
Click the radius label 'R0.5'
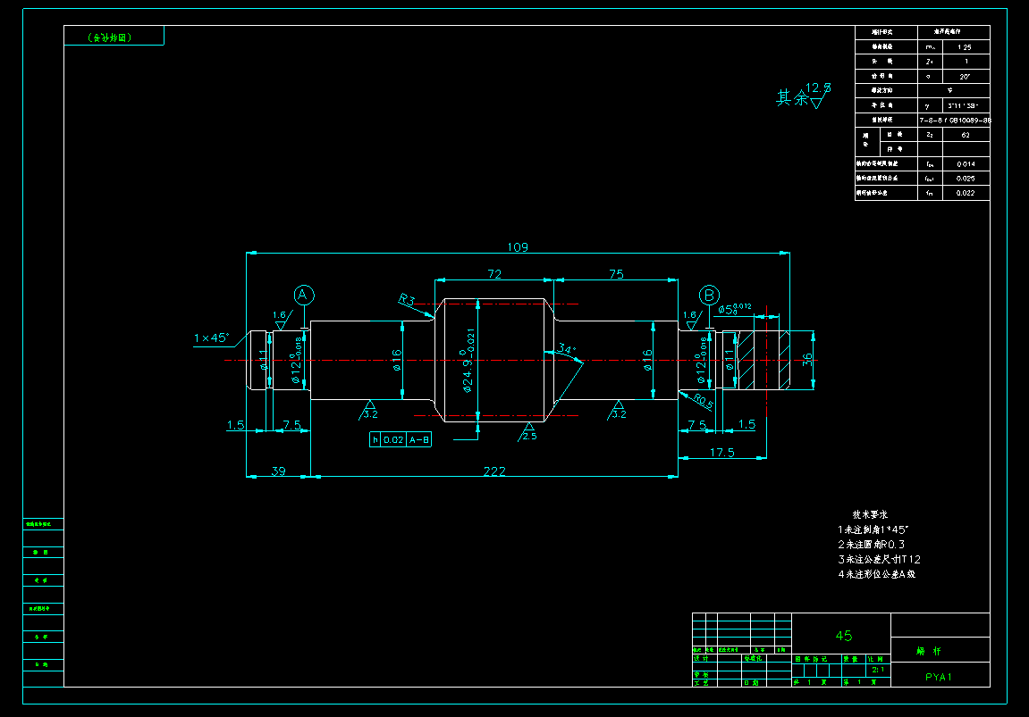704,401
